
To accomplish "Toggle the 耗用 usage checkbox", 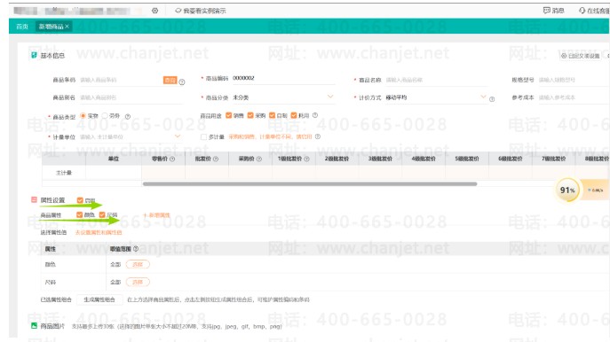I will coord(294,115).
